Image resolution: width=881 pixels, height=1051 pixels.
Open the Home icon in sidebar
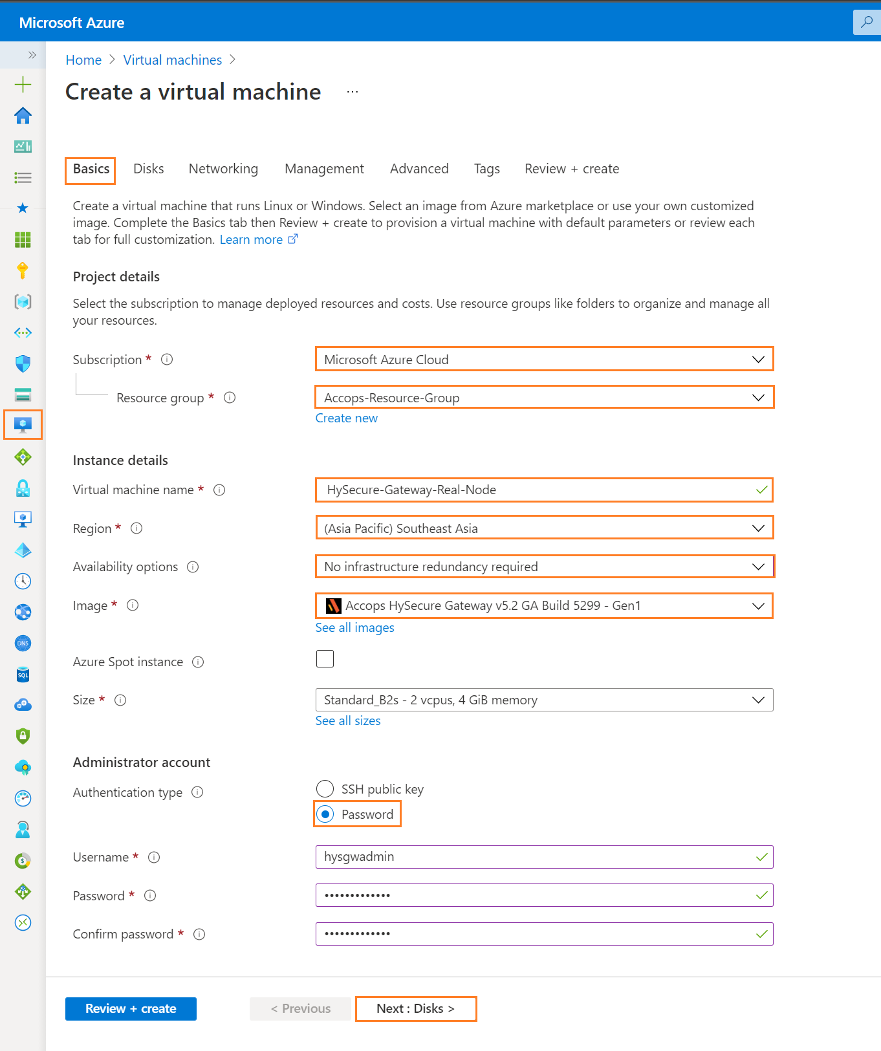tap(23, 115)
